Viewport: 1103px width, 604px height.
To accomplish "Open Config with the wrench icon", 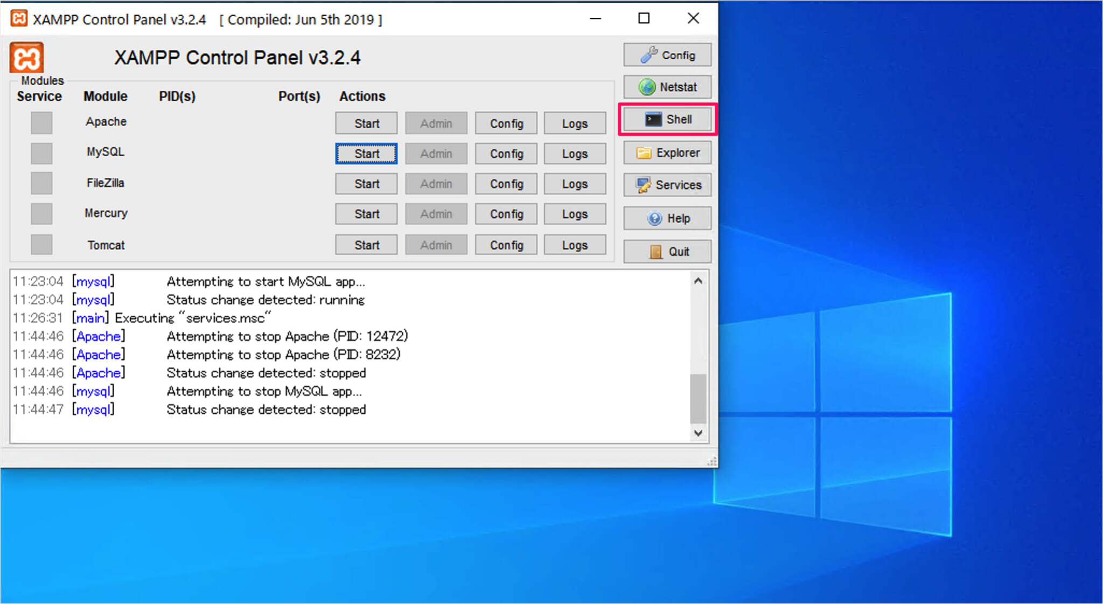I will 667,55.
